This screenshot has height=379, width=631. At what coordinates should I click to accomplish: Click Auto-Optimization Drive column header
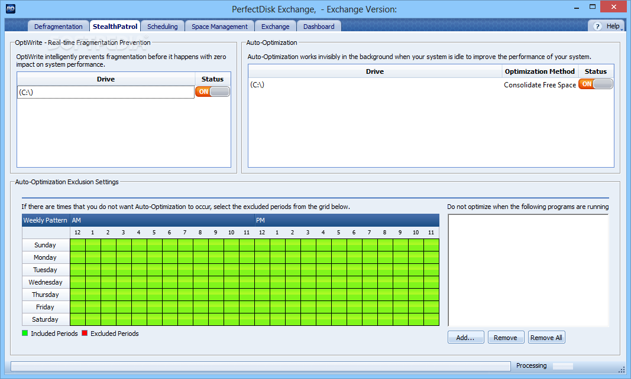[x=375, y=71]
